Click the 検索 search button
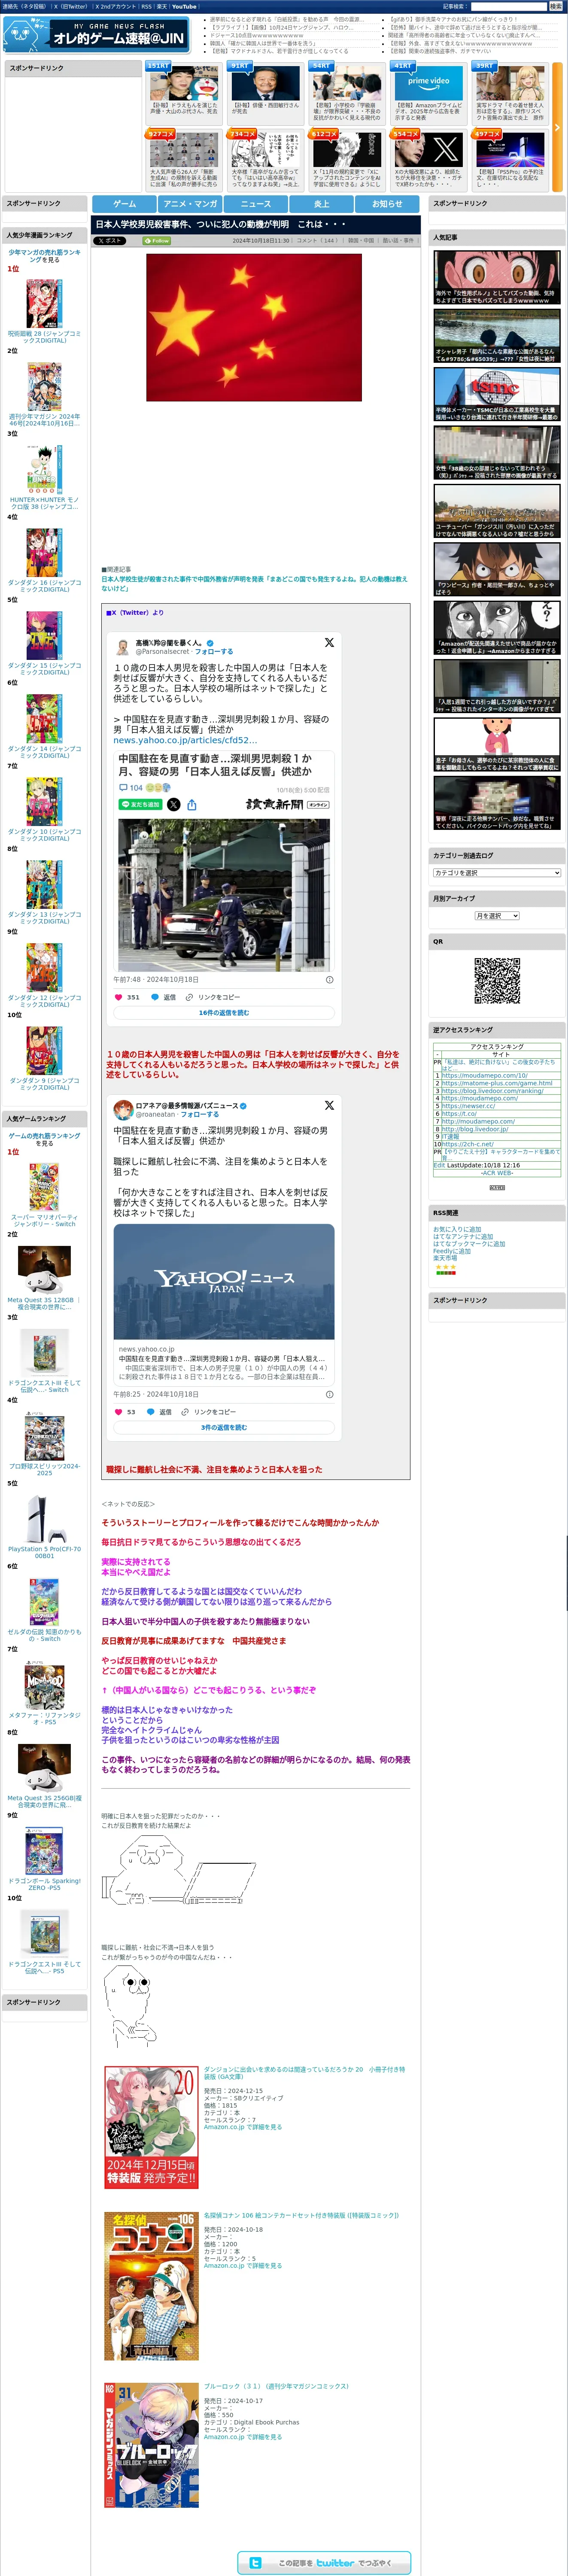The height and width of the screenshot is (2576, 568). (x=556, y=6)
